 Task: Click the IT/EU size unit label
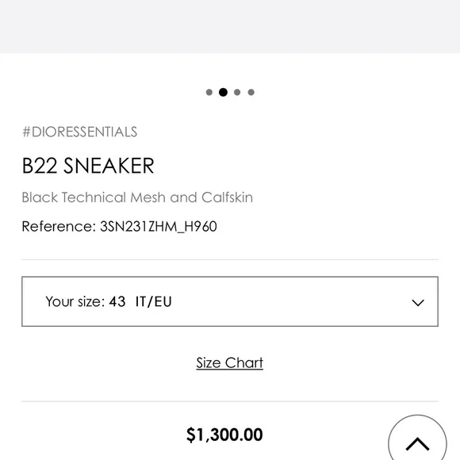[x=153, y=301]
